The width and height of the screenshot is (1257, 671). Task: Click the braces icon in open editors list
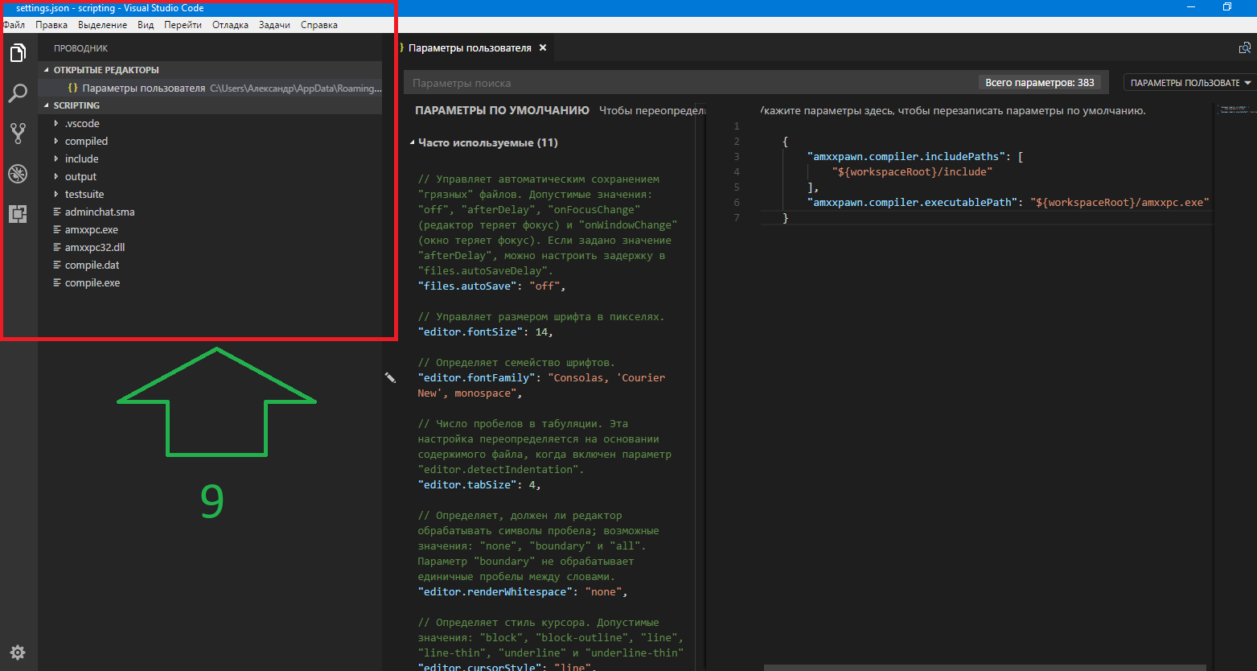72,89
